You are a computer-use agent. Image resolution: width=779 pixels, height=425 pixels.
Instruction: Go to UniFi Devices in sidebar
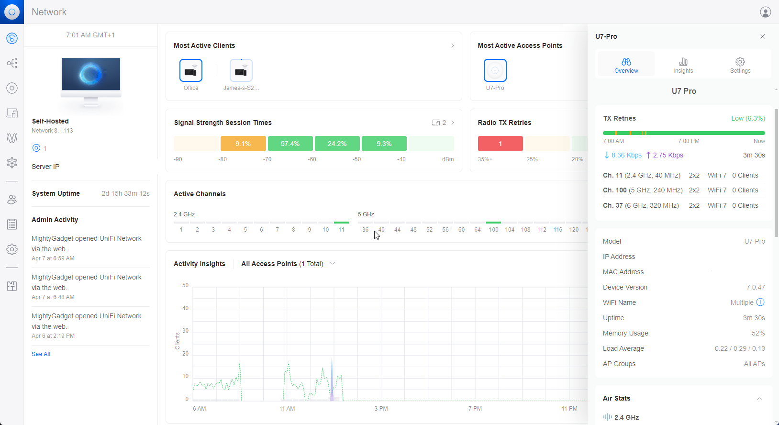coord(12,88)
